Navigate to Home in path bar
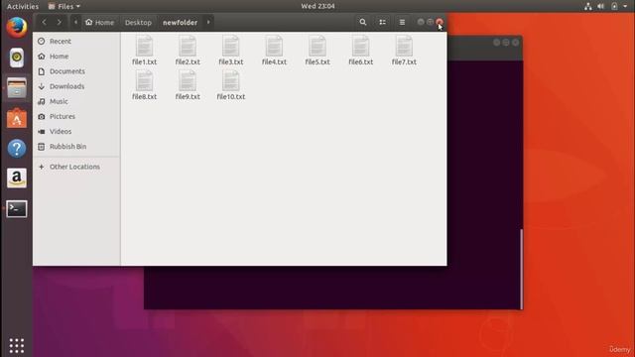The height and width of the screenshot is (357, 635). (99, 22)
